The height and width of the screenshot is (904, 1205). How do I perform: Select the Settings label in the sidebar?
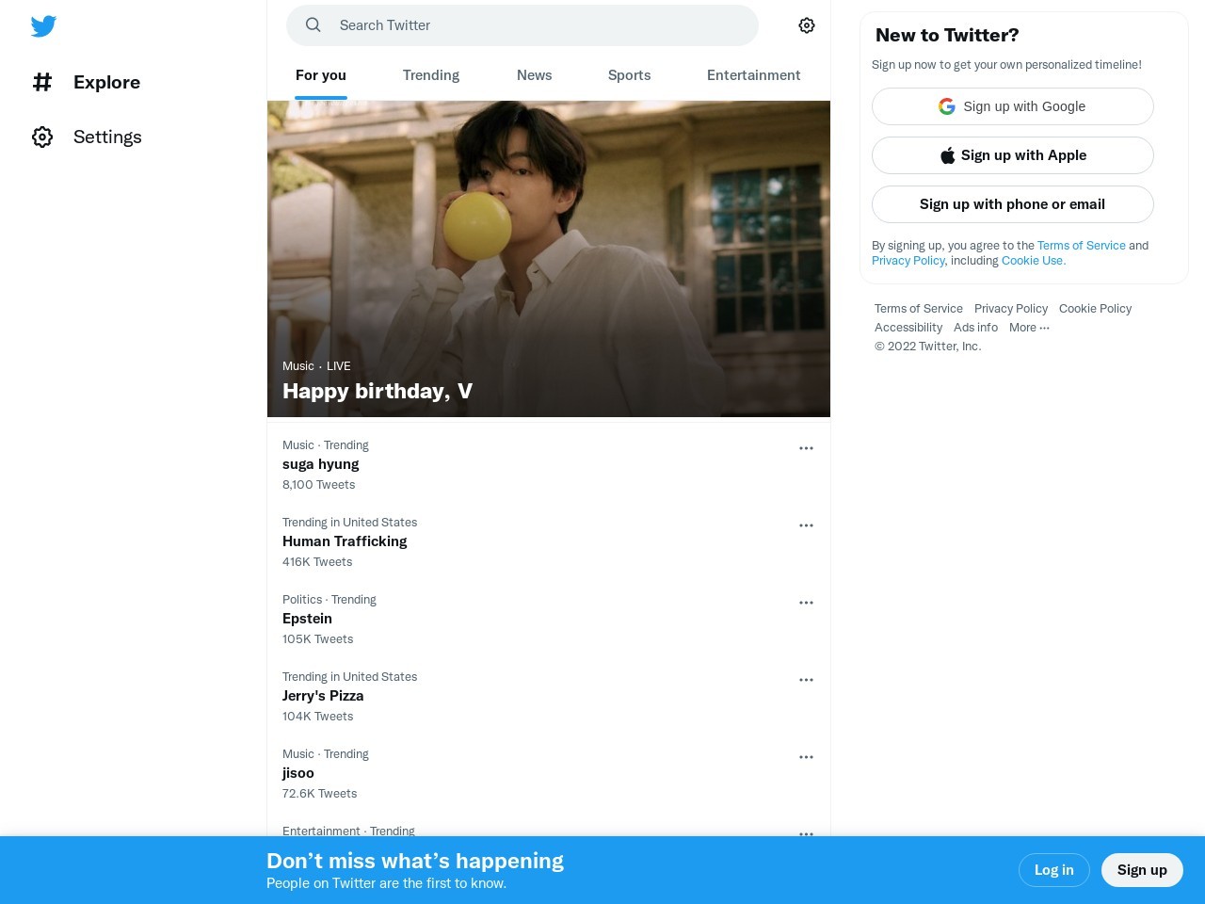[107, 137]
